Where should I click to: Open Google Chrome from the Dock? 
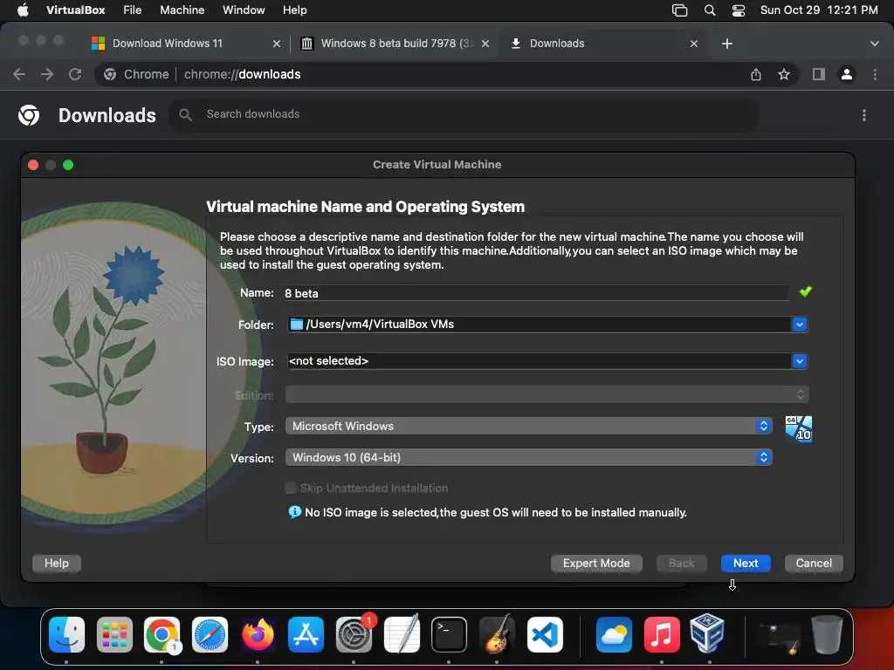pyautogui.click(x=162, y=634)
